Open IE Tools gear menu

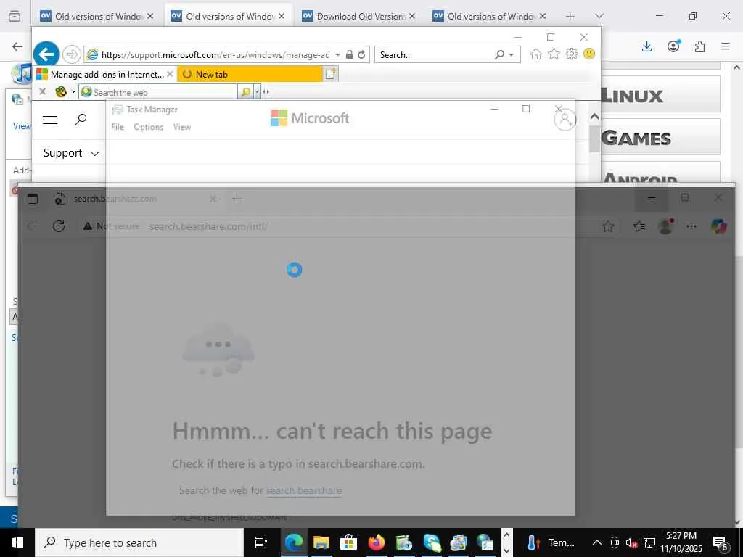[572, 54]
